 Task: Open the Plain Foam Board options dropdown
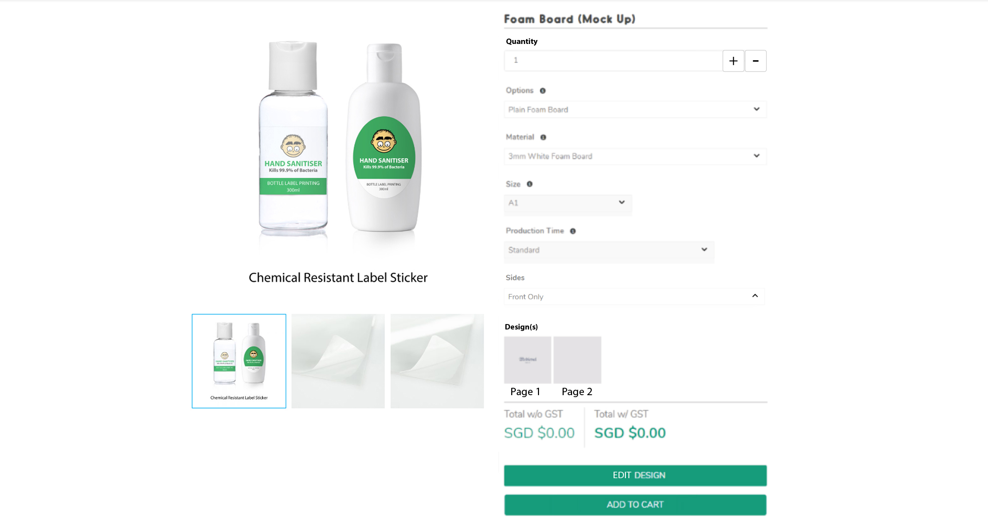pos(635,110)
